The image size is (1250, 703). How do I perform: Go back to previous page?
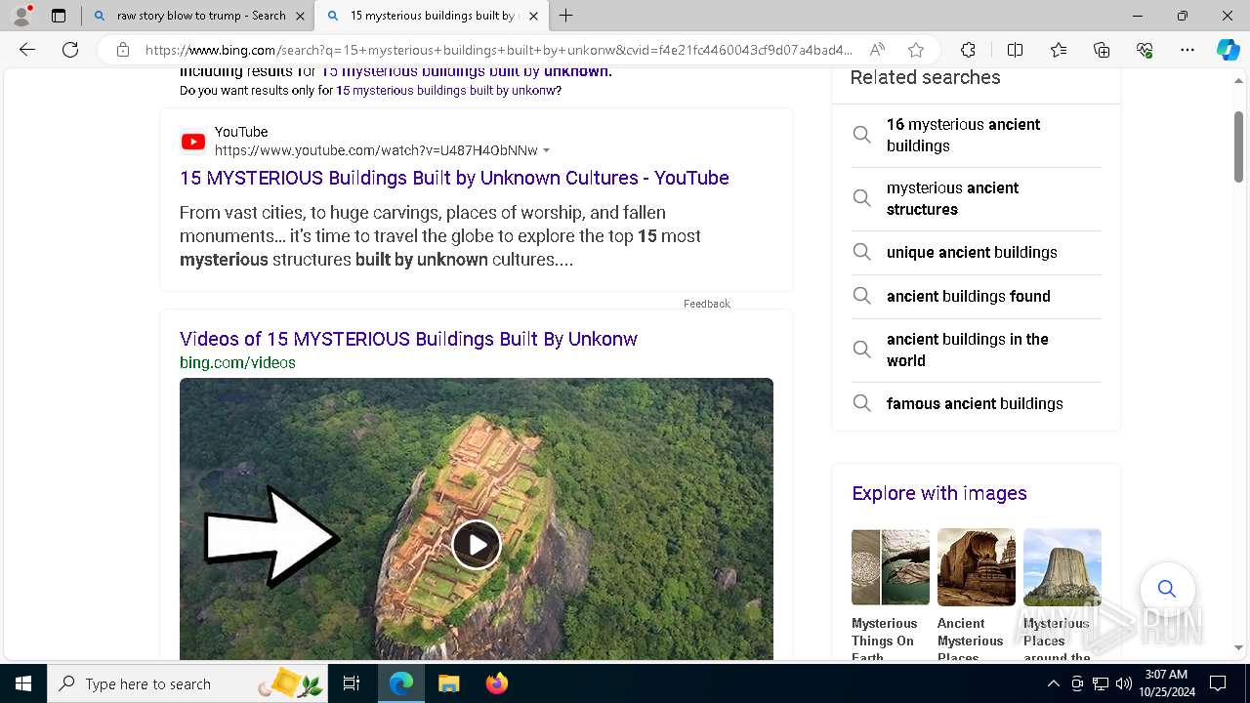27,50
